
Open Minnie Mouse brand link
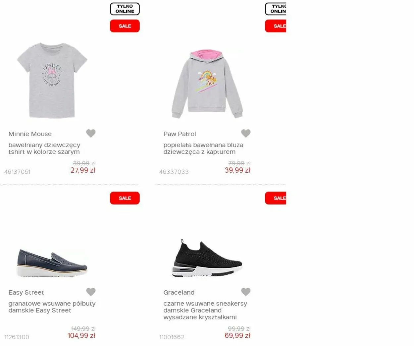pos(30,134)
